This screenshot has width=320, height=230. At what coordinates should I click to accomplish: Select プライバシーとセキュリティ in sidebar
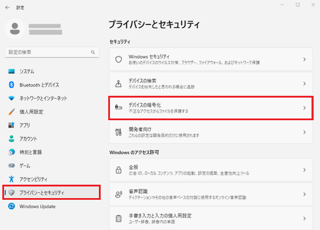52,192
